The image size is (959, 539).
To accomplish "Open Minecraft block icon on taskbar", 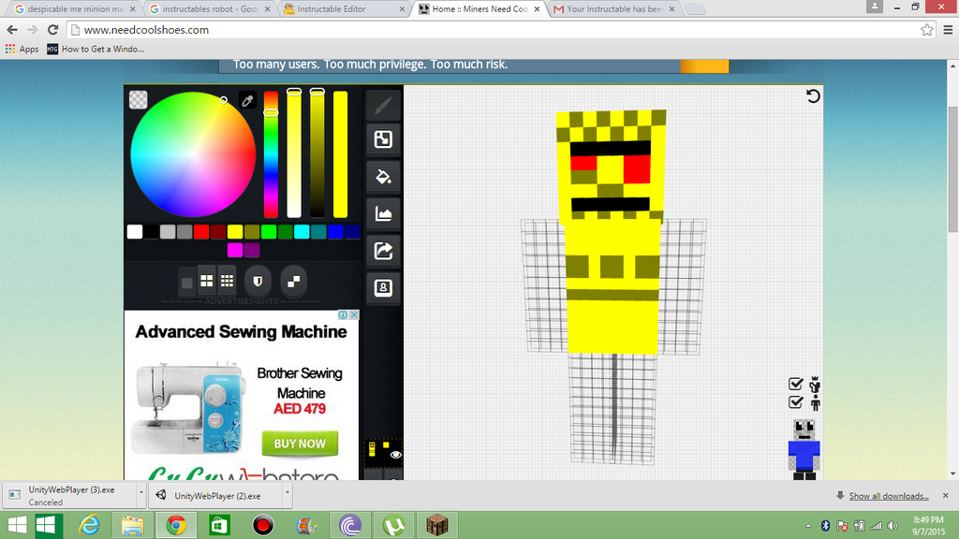I will pyautogui.click(x=436, y=525).
